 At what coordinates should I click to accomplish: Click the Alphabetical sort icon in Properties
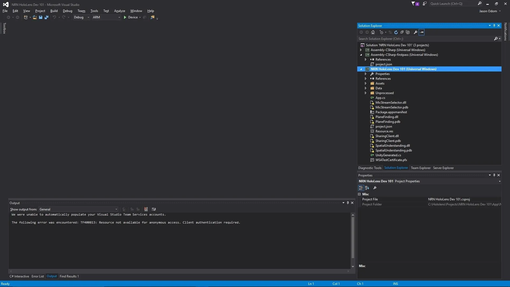(367, 188)
